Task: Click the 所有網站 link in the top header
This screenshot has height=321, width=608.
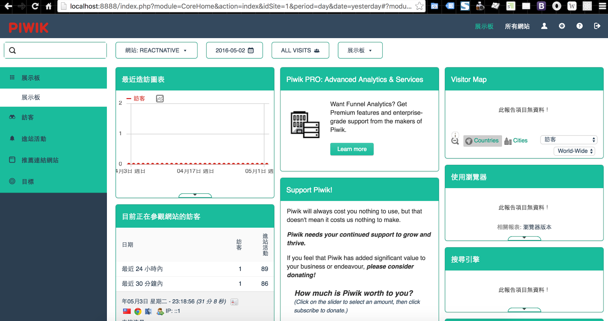Action: tap(517, 26)
